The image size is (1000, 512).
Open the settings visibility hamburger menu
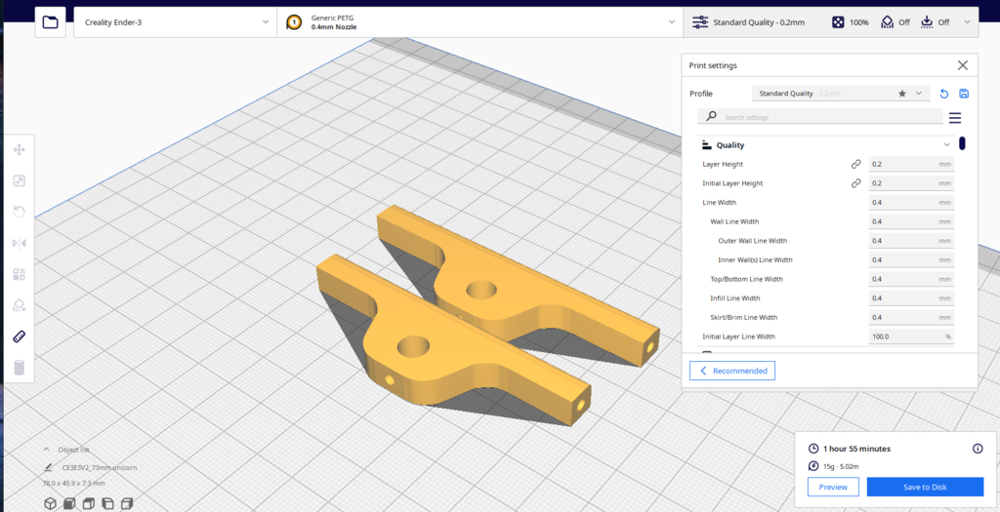[x=955, y=118]
